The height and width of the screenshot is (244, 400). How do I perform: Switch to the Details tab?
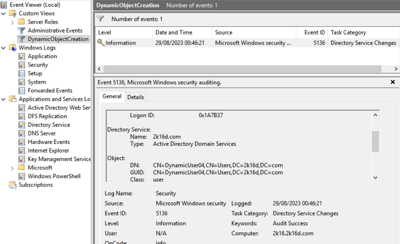(135, 97)
